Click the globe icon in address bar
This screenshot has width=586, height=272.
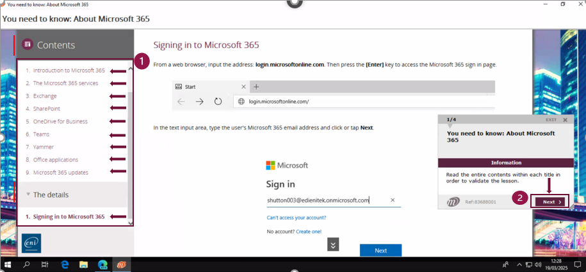point(241,101)
